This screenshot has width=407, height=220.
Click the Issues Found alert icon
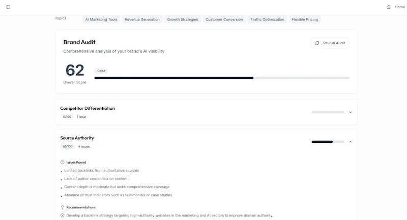tap(62, 162)
